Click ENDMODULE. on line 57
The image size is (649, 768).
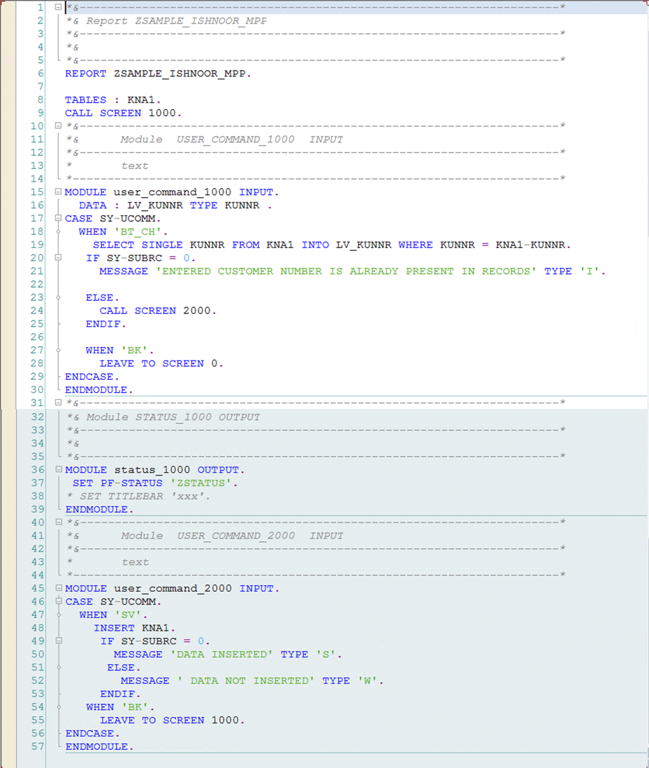tap(100, 746)
